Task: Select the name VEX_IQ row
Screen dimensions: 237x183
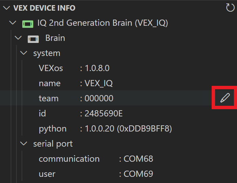Action: click(76, 83)
